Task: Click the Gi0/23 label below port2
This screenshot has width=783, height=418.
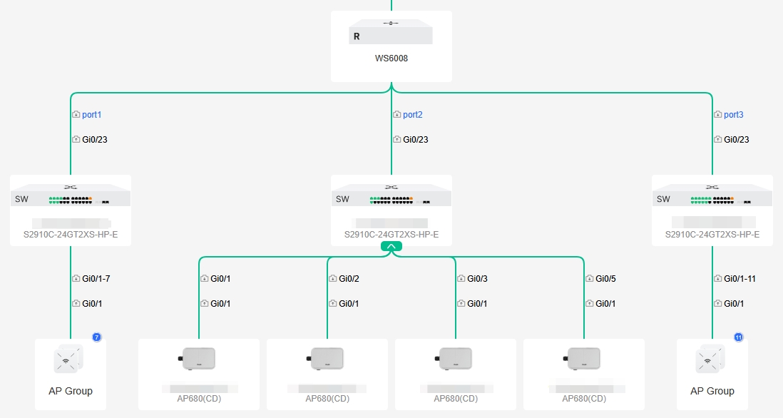Action: [416, 139]
